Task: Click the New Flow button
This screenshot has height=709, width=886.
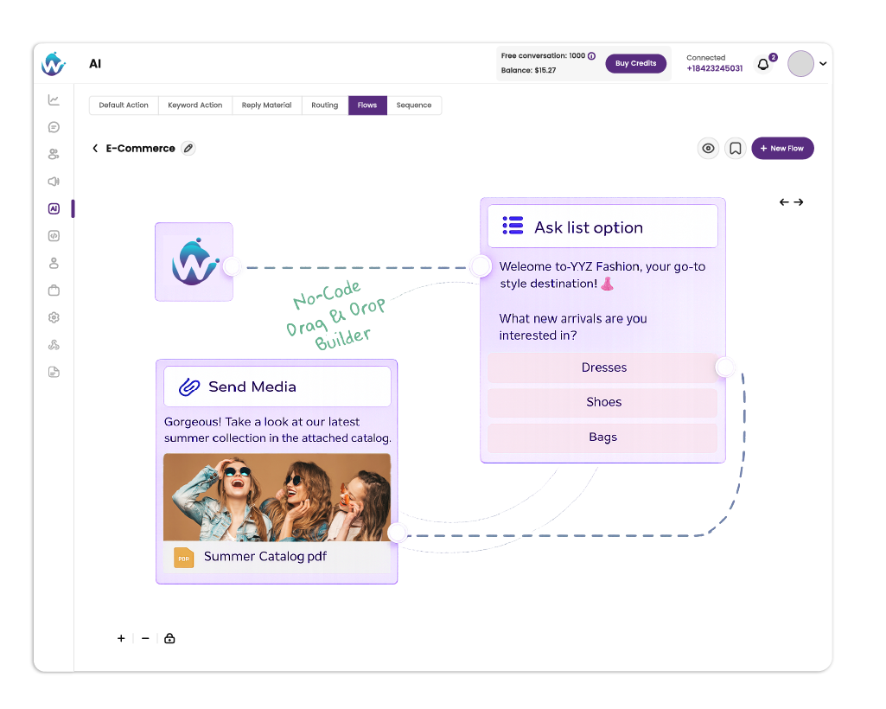Action: pos(782,148)
